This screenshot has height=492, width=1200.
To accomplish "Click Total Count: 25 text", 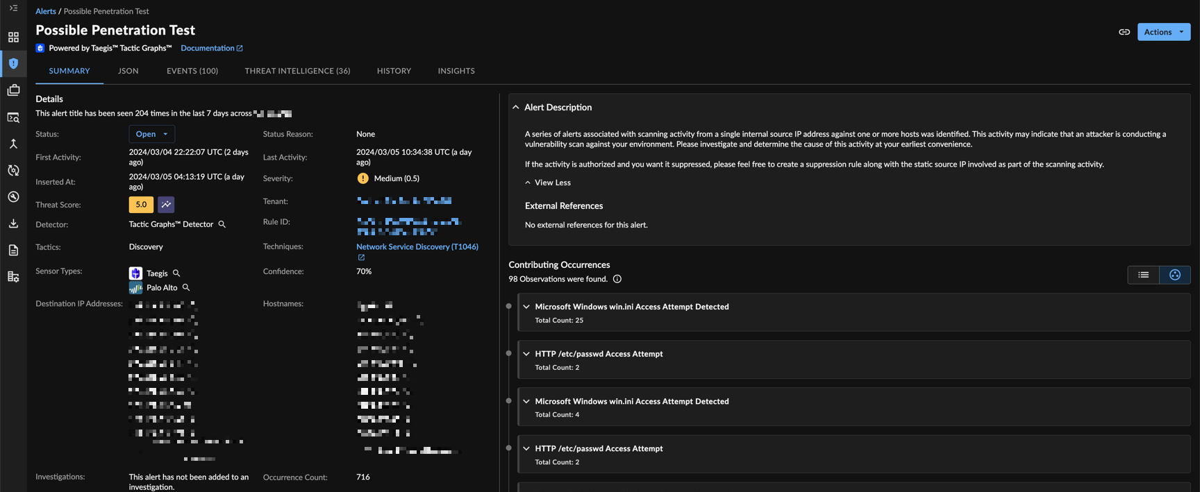I will tap(559, 321).
